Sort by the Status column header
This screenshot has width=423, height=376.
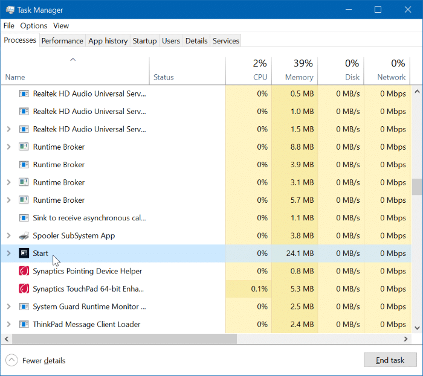pos(187,71)
